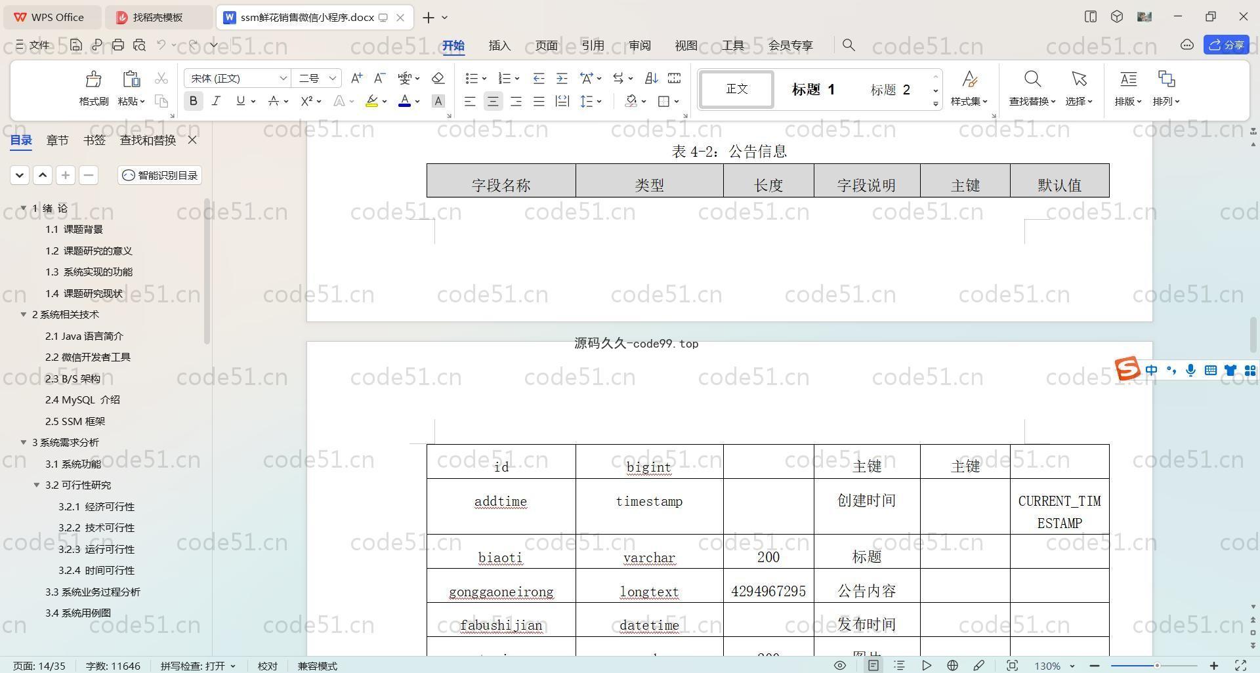The width and height of the screenshot is (1260, 673).
Task: Switch to 章节 tab in navigation pane
Action: (x=58, y=140)
